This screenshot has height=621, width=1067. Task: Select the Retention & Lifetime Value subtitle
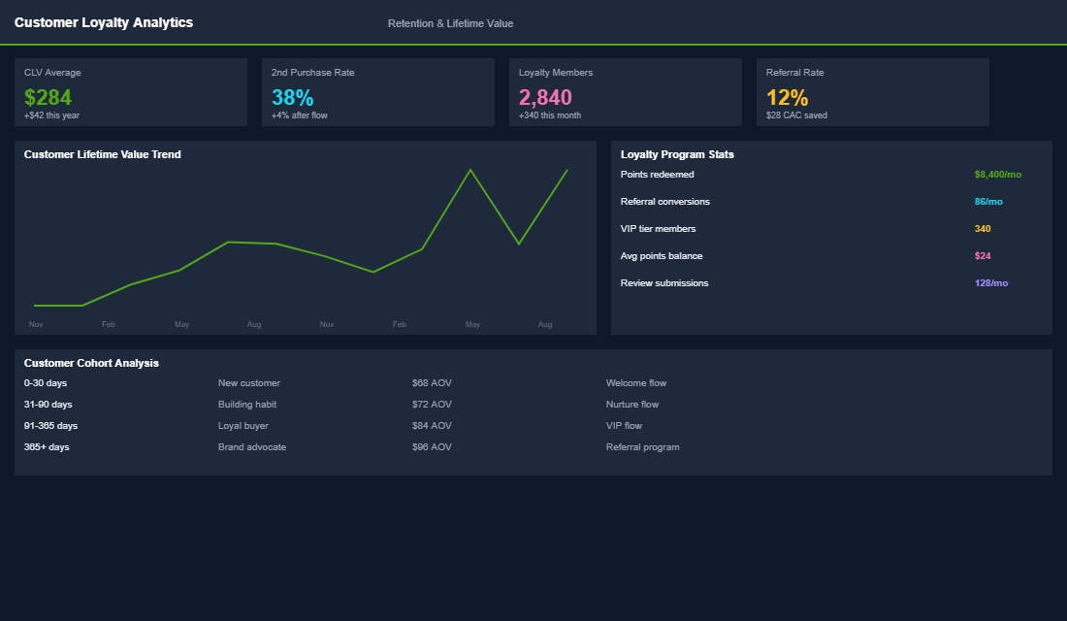(x=450, y=23)
